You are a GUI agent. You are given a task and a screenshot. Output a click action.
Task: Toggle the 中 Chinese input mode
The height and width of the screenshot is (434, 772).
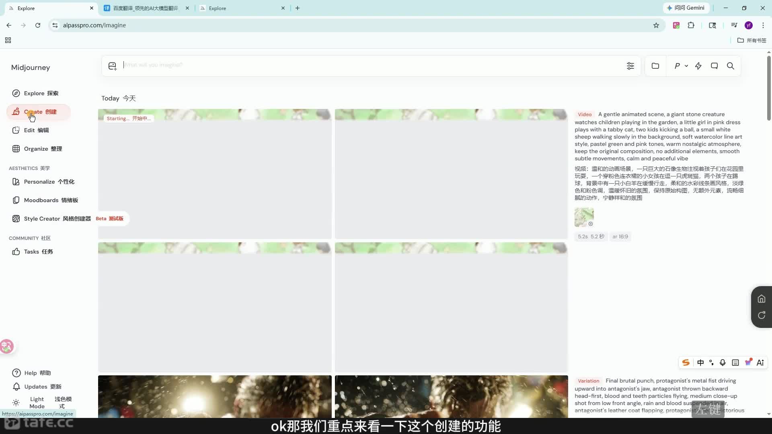[x=700, y=362]
